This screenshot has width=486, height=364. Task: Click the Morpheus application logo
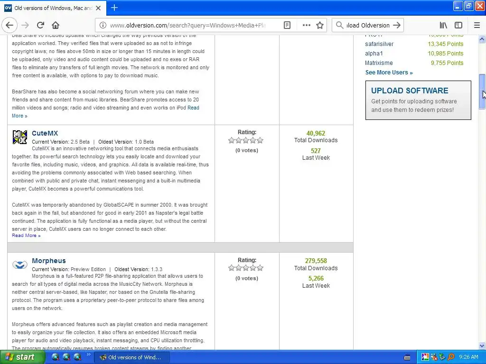[19, 265]
